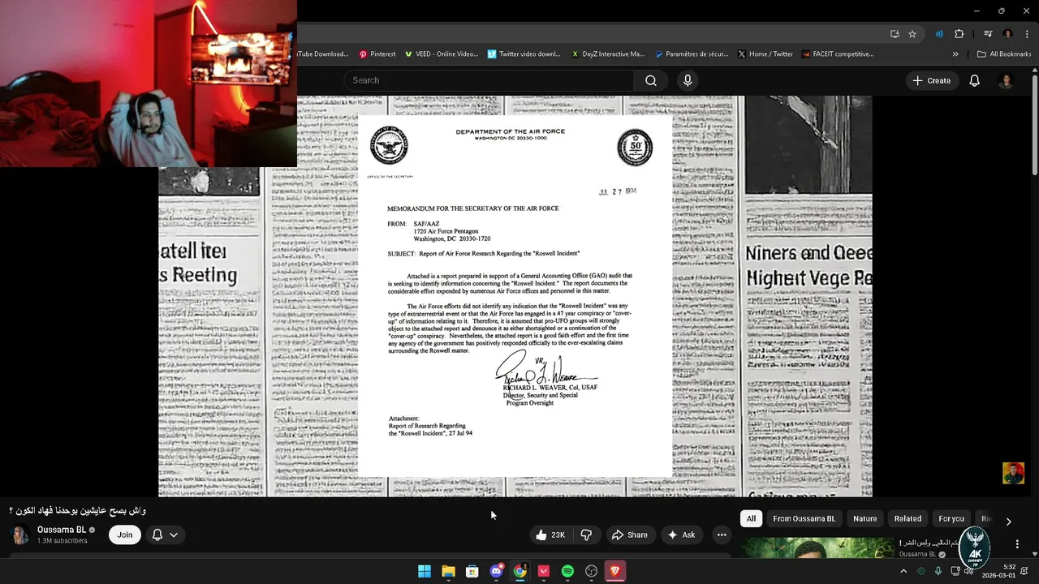This screenshot has width=1039, height=584.
Task: Open All Bookmarks folder
Action: 1004,54
